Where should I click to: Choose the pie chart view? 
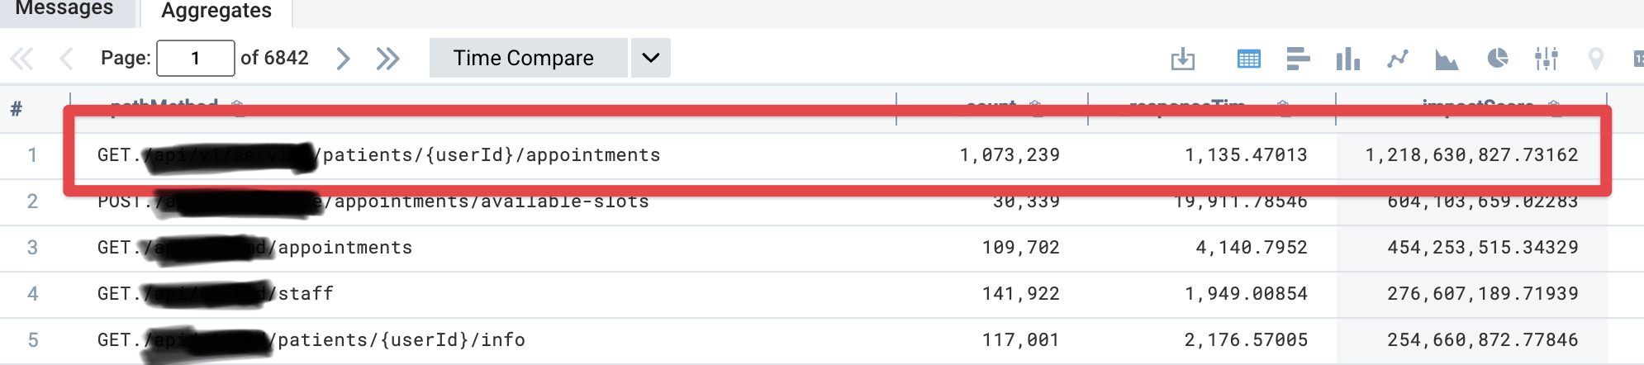1497,58
